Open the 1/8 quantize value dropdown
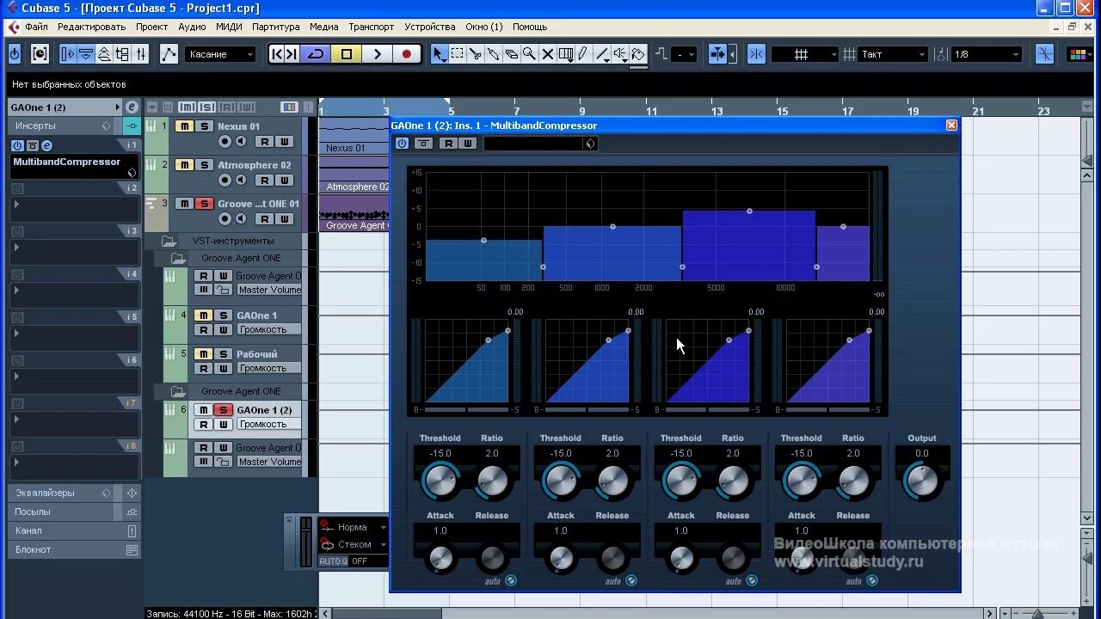This screenshot has height=619, width=1101. coord(986,54)
